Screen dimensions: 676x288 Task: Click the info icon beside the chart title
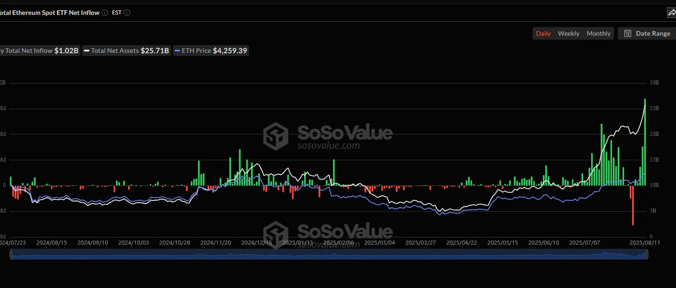coord(105,13)
